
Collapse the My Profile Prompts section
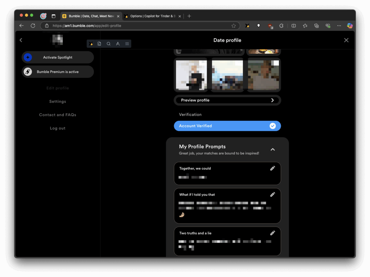[x=272, y=149]
